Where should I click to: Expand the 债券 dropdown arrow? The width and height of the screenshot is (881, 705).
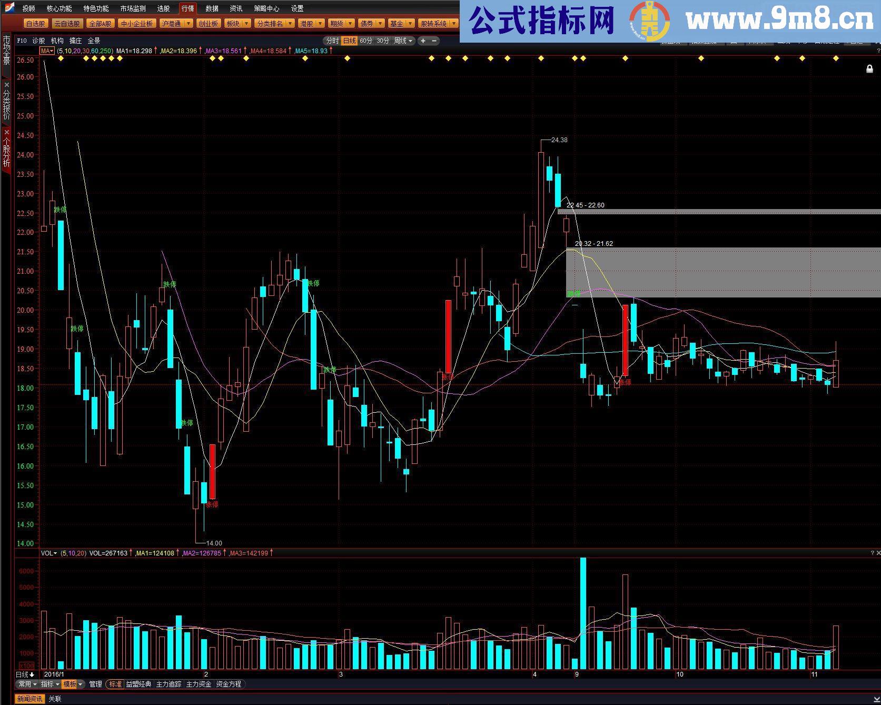380,24
